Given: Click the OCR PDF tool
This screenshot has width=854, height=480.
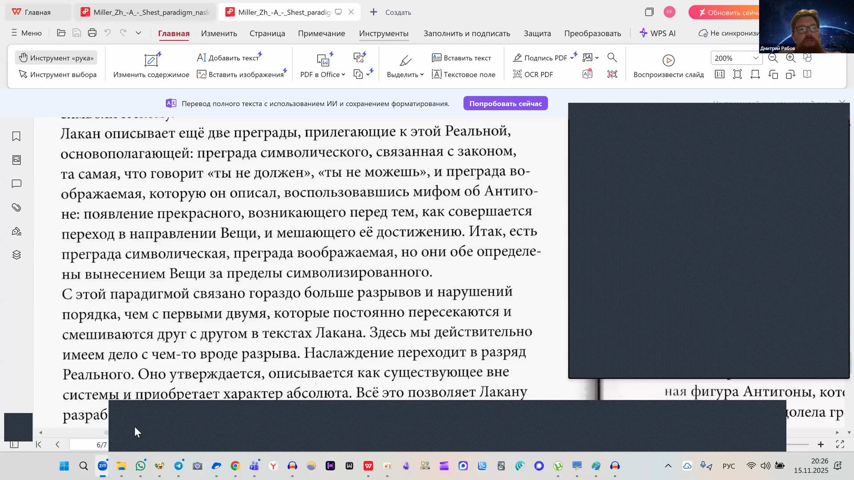Looking at the screenshot, I should coord(533,74).
